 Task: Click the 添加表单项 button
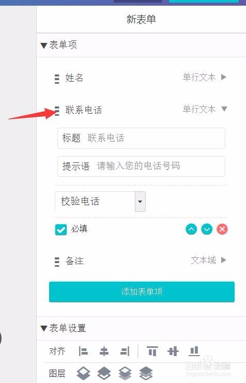142,292
